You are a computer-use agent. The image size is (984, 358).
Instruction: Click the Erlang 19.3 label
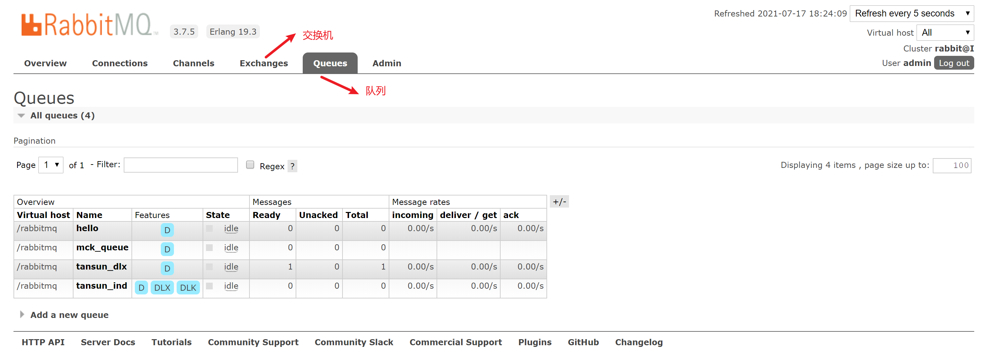233,31
